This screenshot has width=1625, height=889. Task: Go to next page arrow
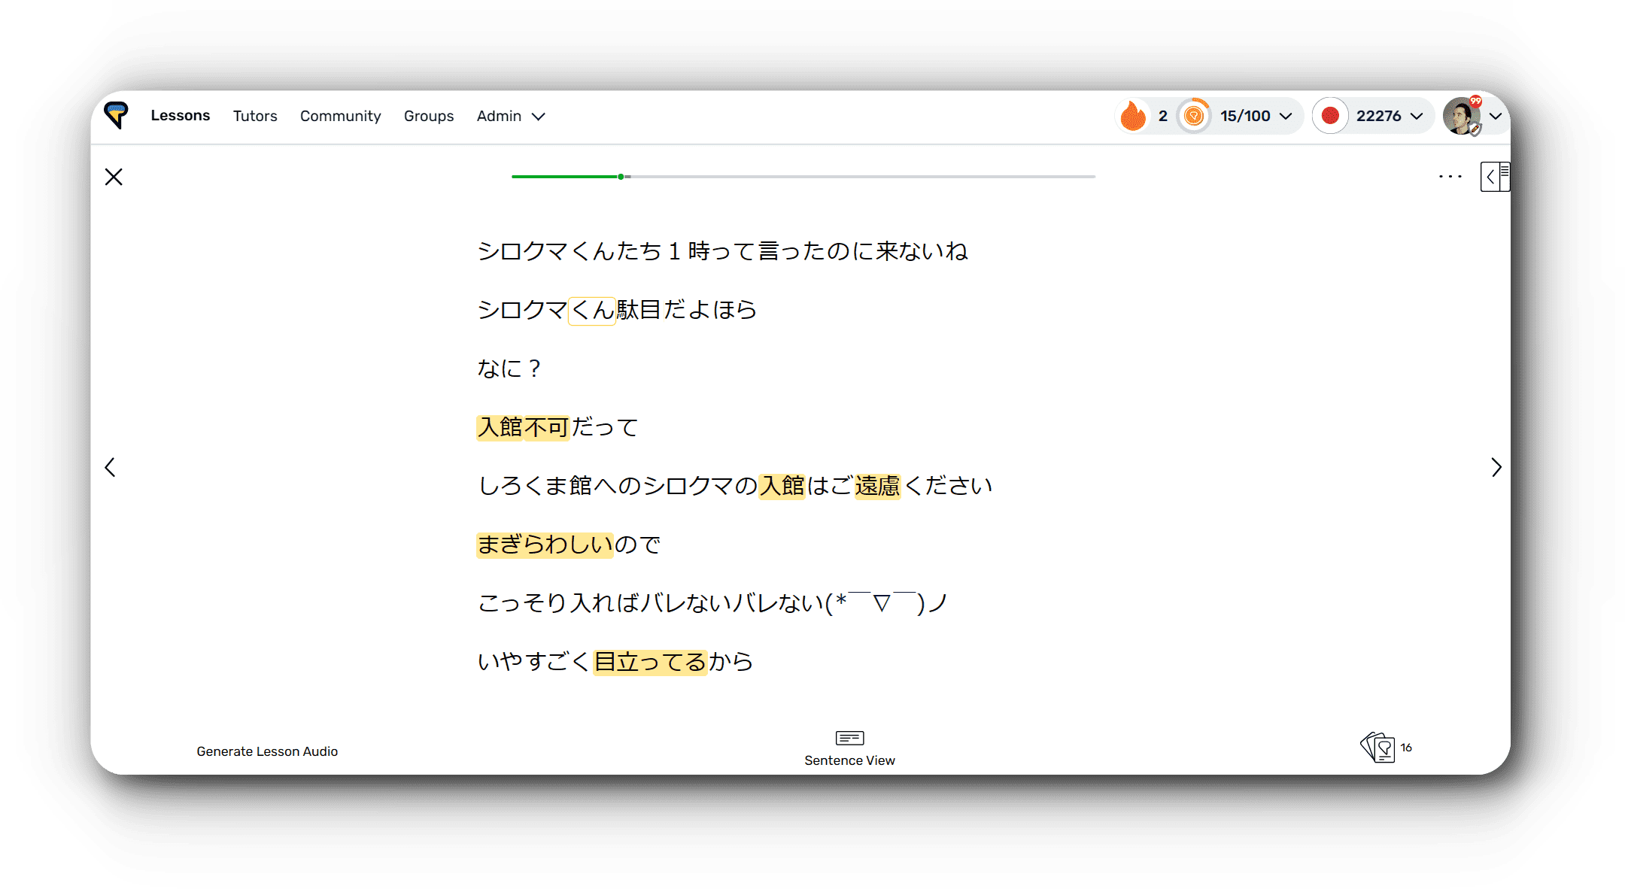tap(1496, 467)
